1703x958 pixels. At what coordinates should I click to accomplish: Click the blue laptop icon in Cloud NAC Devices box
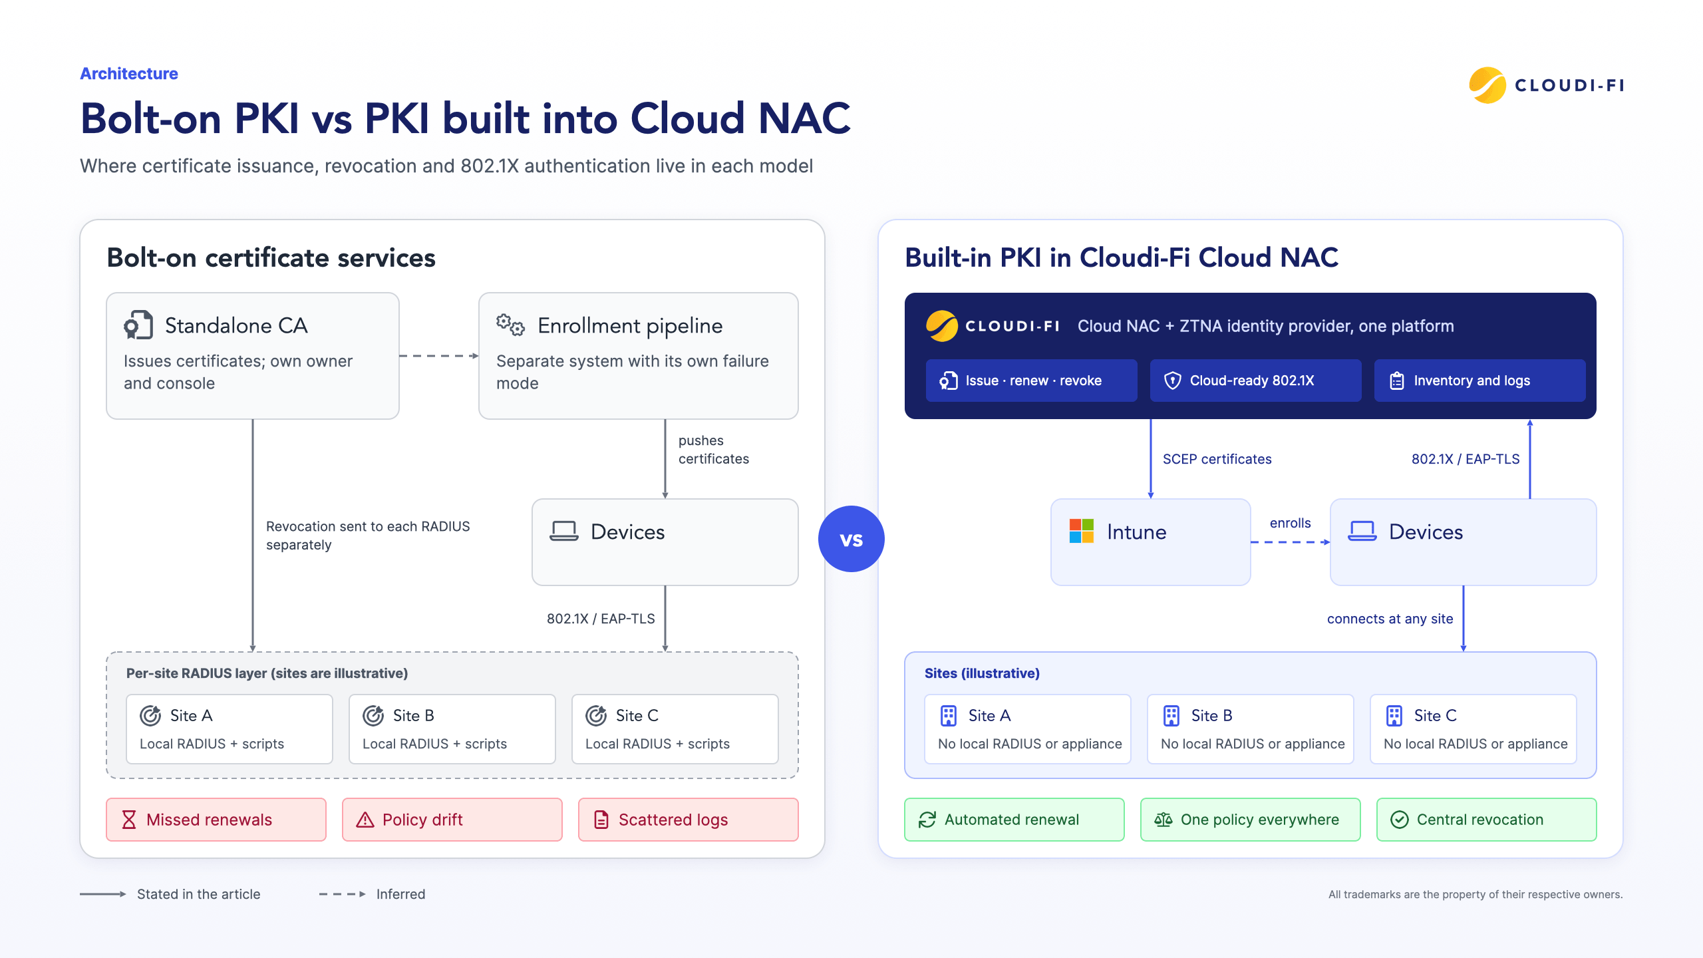click(x=1362, y=532)
